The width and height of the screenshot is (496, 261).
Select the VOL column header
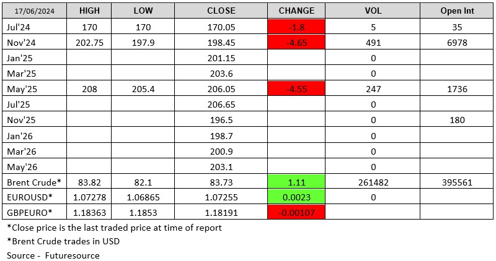(x=373, y=11)
